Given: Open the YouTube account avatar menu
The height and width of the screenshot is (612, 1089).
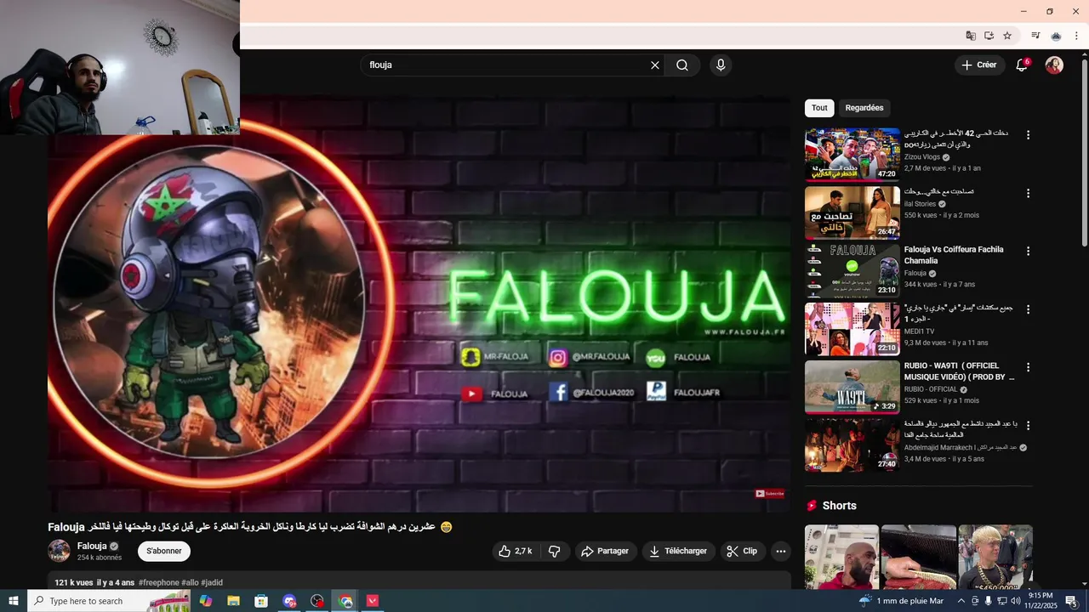Looking at the screenshot, I should (1054, 65).
